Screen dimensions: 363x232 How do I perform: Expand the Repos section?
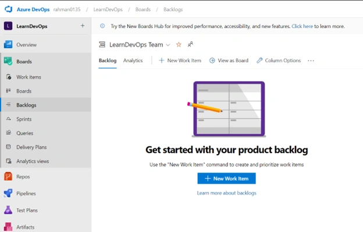click(23, 177)
